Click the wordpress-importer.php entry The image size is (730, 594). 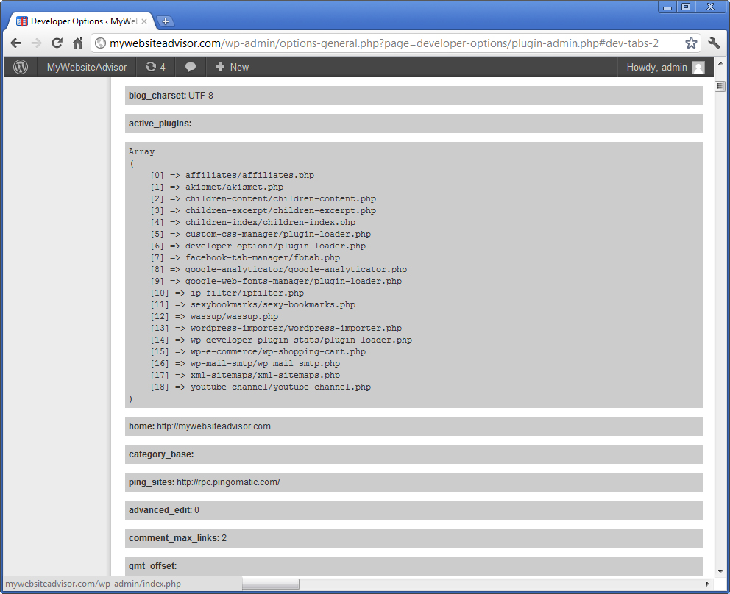[x=296, y=328]
